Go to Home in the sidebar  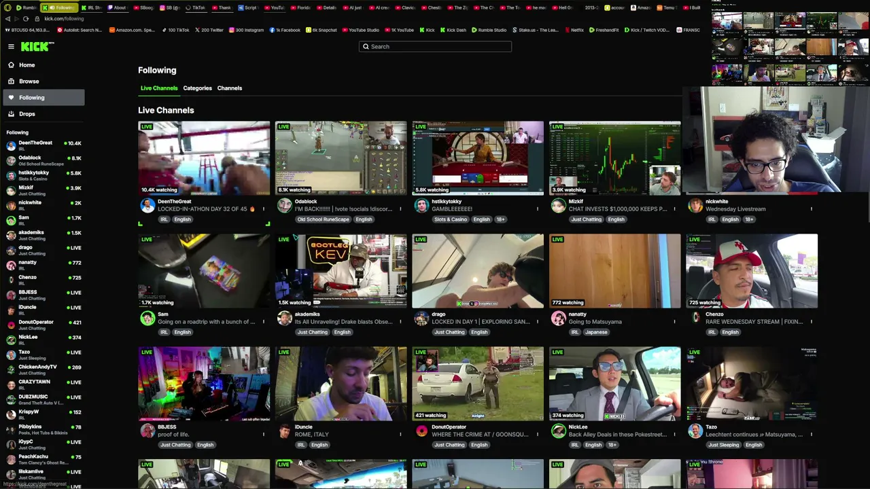[x=43, y=65]
